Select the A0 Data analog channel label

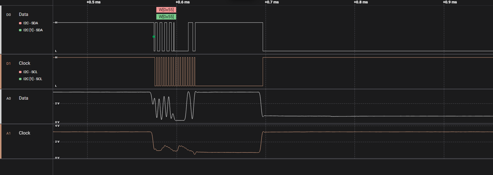tap(23, 98)
